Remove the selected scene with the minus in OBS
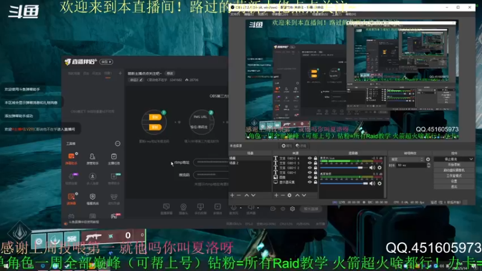Viewport: 482px width, 271px height. (x=239, y=195)
